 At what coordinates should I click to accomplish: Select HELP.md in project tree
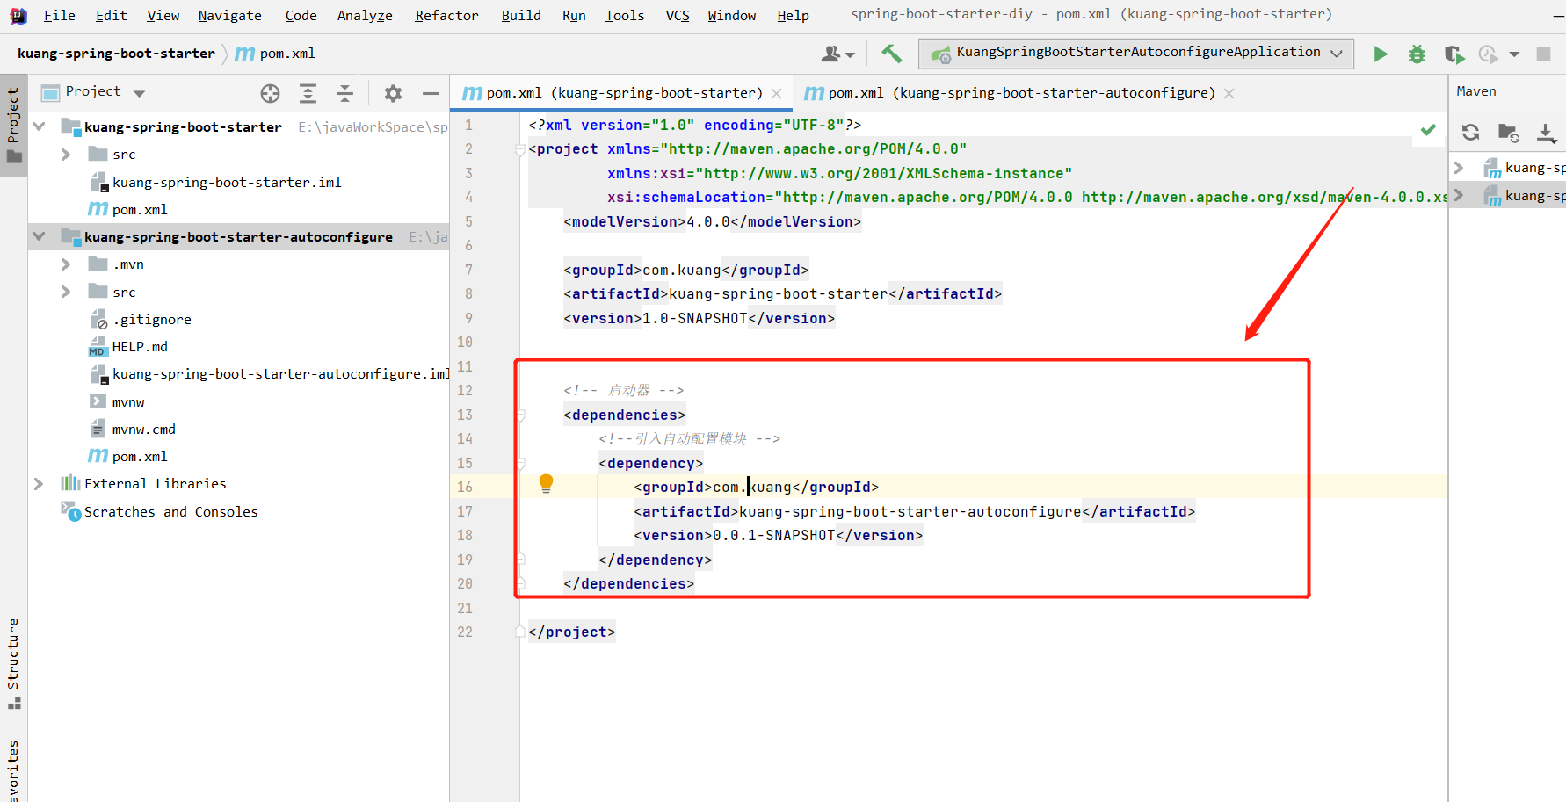coord(139,347)
